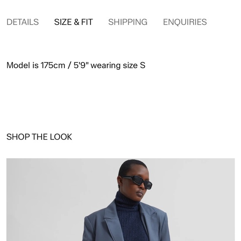Click the word "175cm" in the fit description
This screenshot has height=241, width=241.
tap(53, 65)
